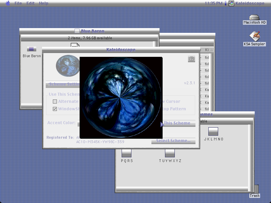Click the menu bar clock
Image resolution: width=271 pixels, height=203 pixels.
[214, 3]
